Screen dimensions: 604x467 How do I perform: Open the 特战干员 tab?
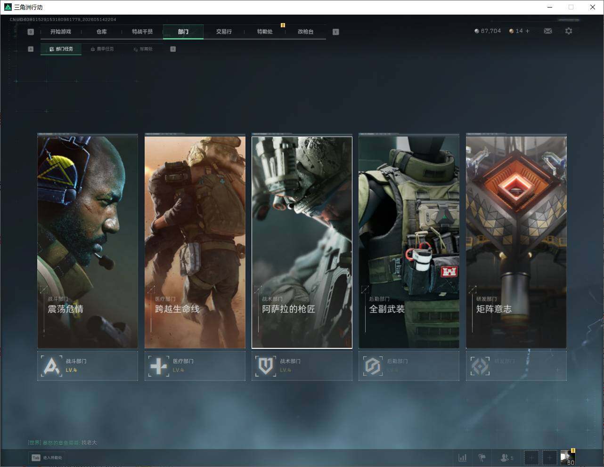click(x=142, y=32)
